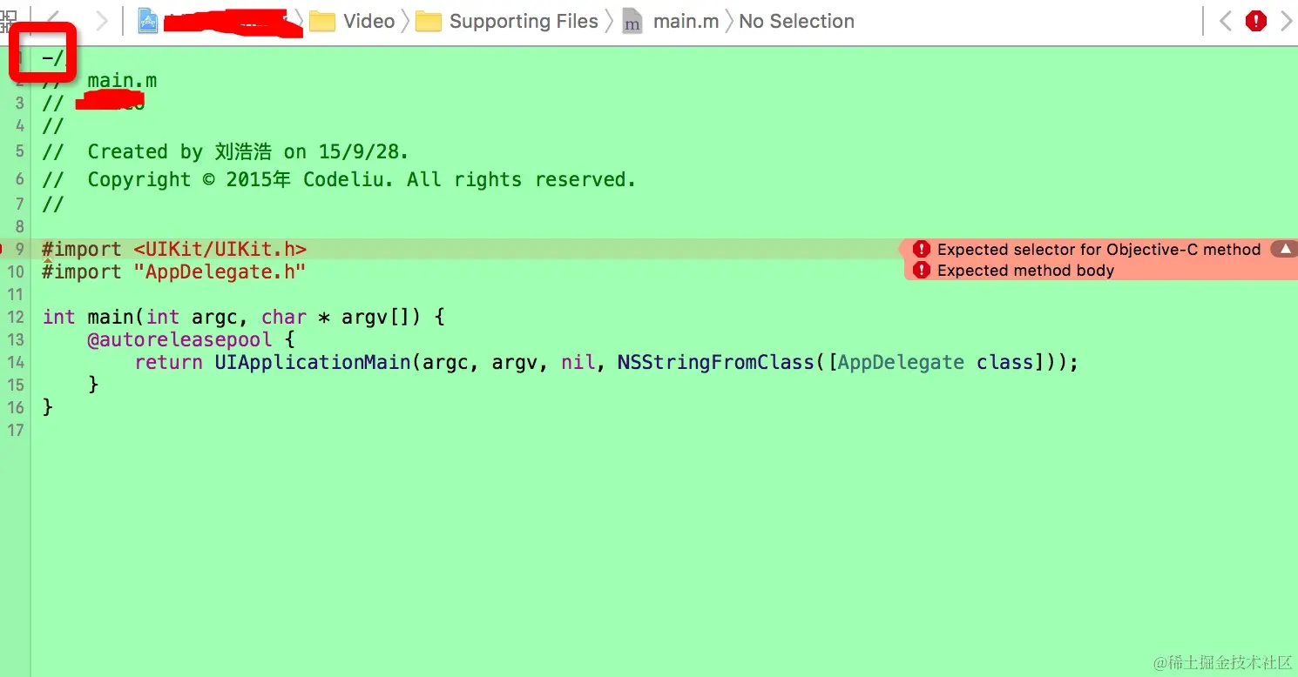Click the main.m file icon in jump bar
1298x677 pixels.
click(633, 21)
